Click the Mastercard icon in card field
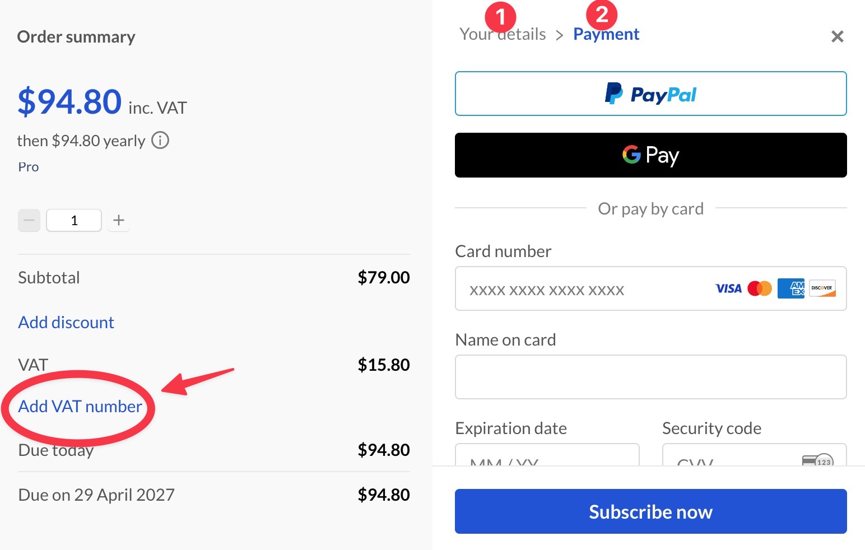The height and width of the screenshot is (550, 865). click(760, 288)
